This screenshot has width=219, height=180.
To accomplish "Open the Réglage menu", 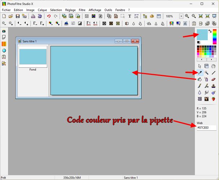I will pos(70,10).
